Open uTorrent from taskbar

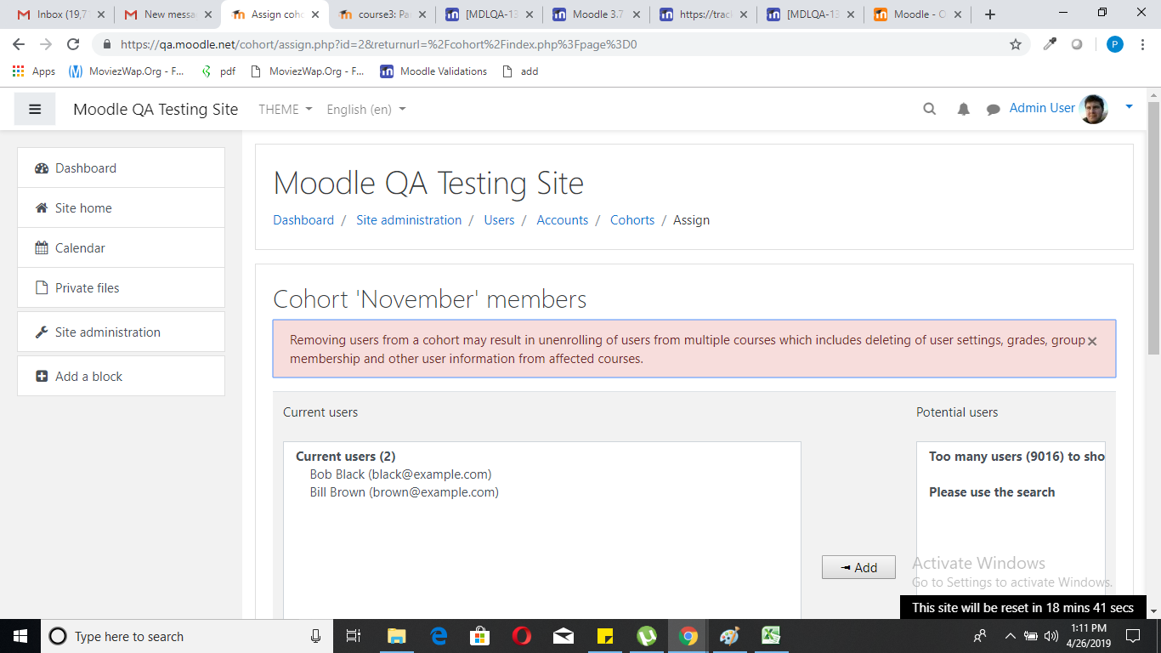647,636
